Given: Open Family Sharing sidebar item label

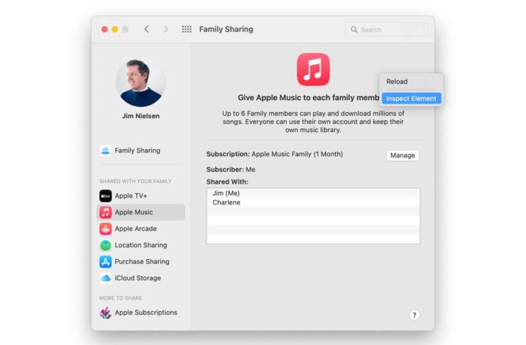Looking at the screenshot, I should [x=137, y=150].
